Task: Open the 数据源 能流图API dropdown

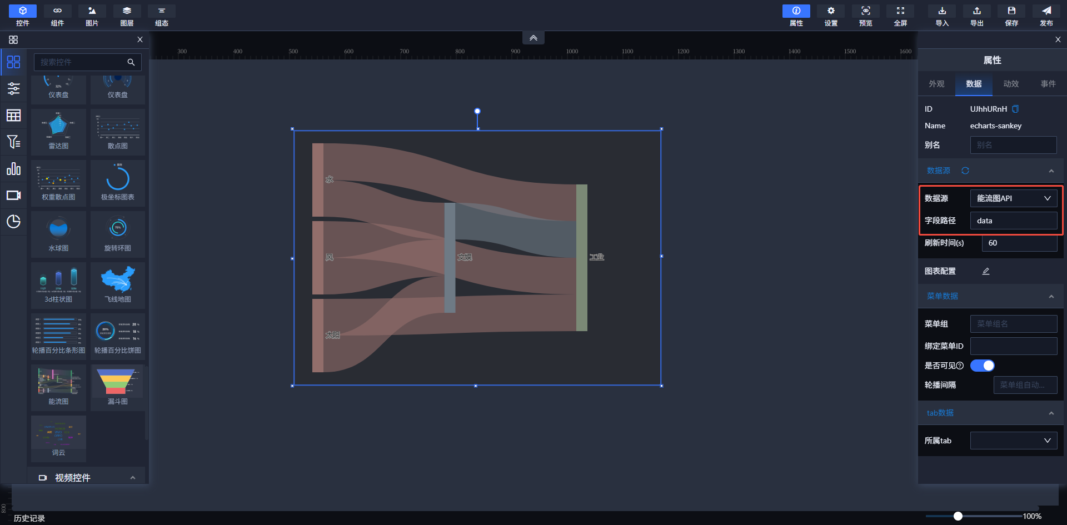Action: pos(1013,198)
